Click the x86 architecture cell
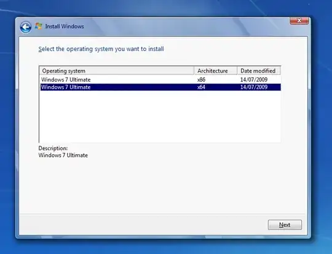The height and width of the screenshot is (254, 332). pos(201,80)
